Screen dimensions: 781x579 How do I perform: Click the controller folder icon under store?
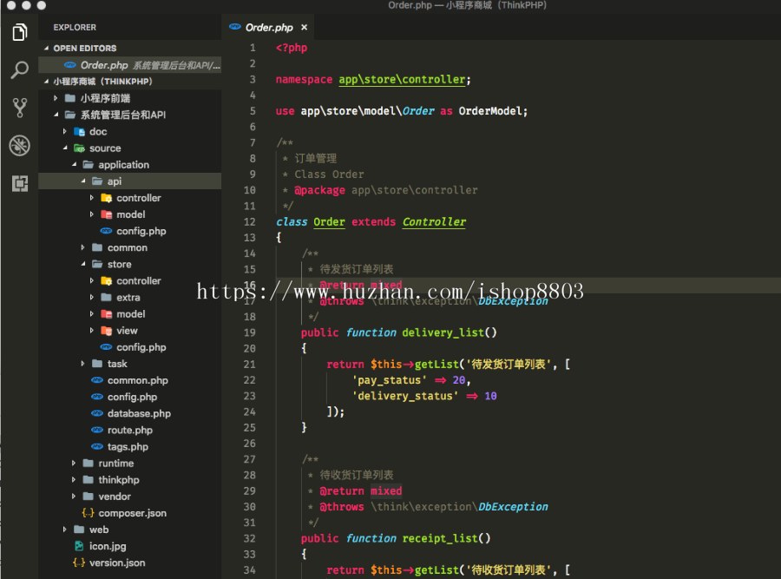tap(106, 281)
